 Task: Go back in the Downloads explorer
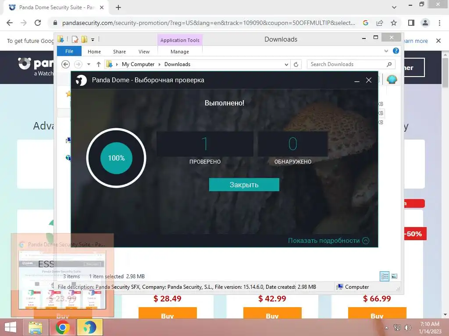pos(66,64)
